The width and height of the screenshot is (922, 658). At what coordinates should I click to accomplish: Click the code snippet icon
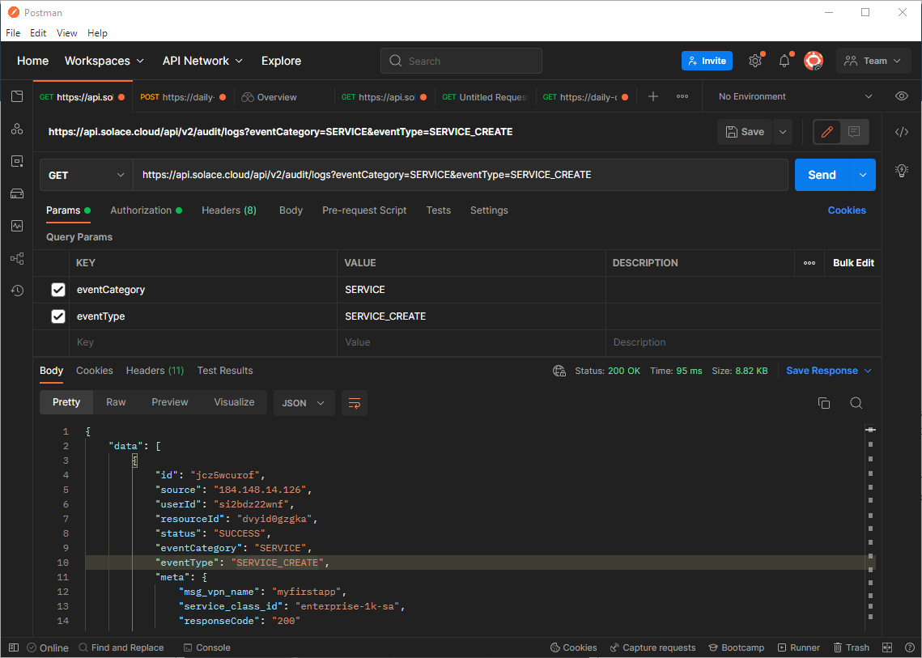(x=902, y=132)
